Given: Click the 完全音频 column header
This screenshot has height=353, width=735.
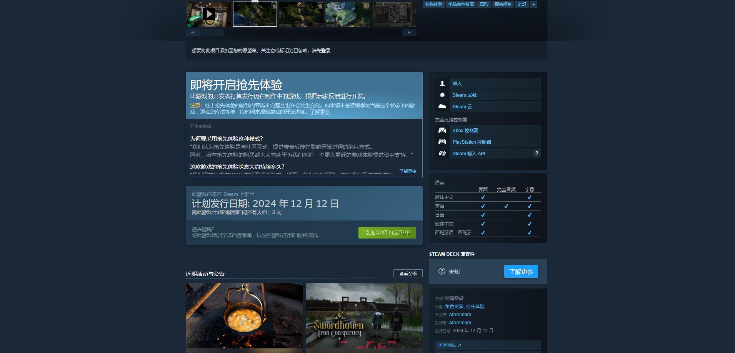Looking at the screenshot, I should pyautogui.click(x=506, y=189).
